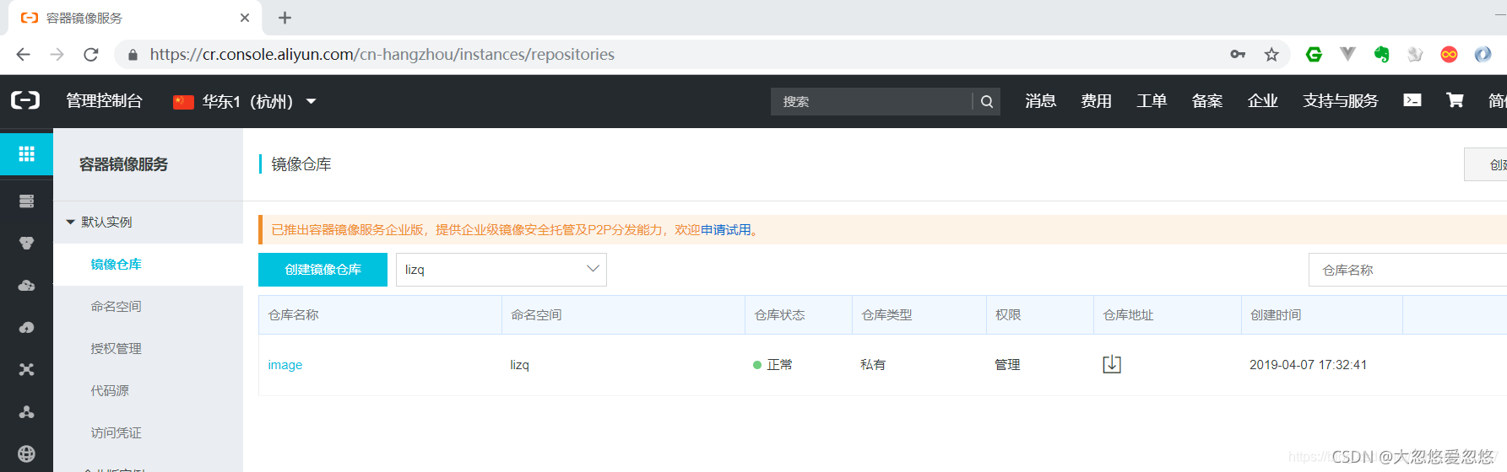Open 支持与服务 in top menu
The height and width of the screenshot is (472, 1507).
click(x=1341, y=101)
